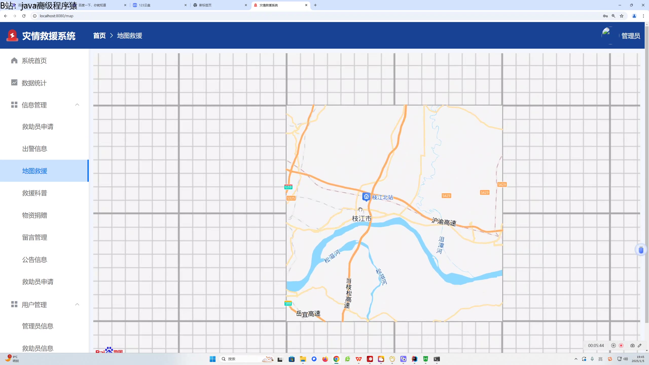This screenshot has width=649, height=365.
Task: Open the Windows Start menu
Action: tap(212, 359)
